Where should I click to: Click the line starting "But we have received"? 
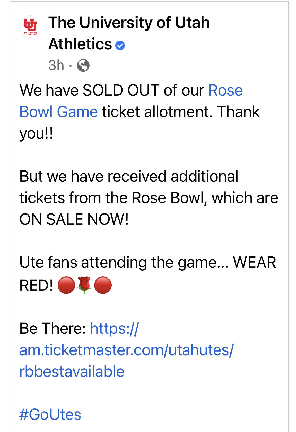point(129,176)
